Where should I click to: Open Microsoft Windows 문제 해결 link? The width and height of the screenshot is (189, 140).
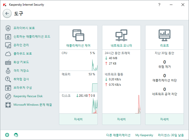33,105
